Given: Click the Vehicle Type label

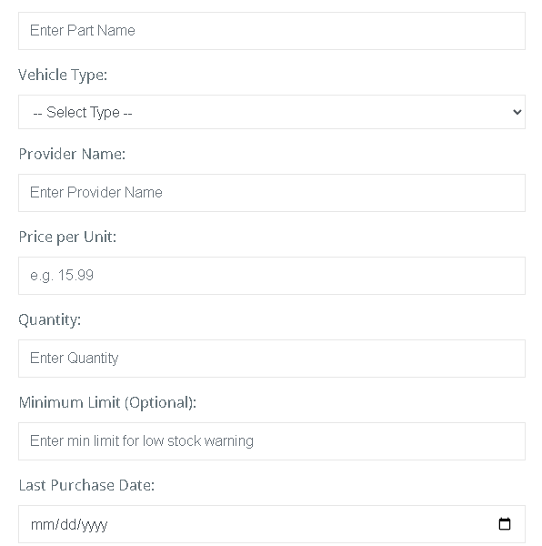Looking at the screenshot, I should (63, 76).
